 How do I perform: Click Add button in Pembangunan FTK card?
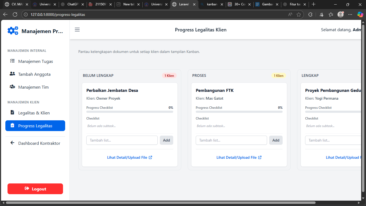coord(276,140)
